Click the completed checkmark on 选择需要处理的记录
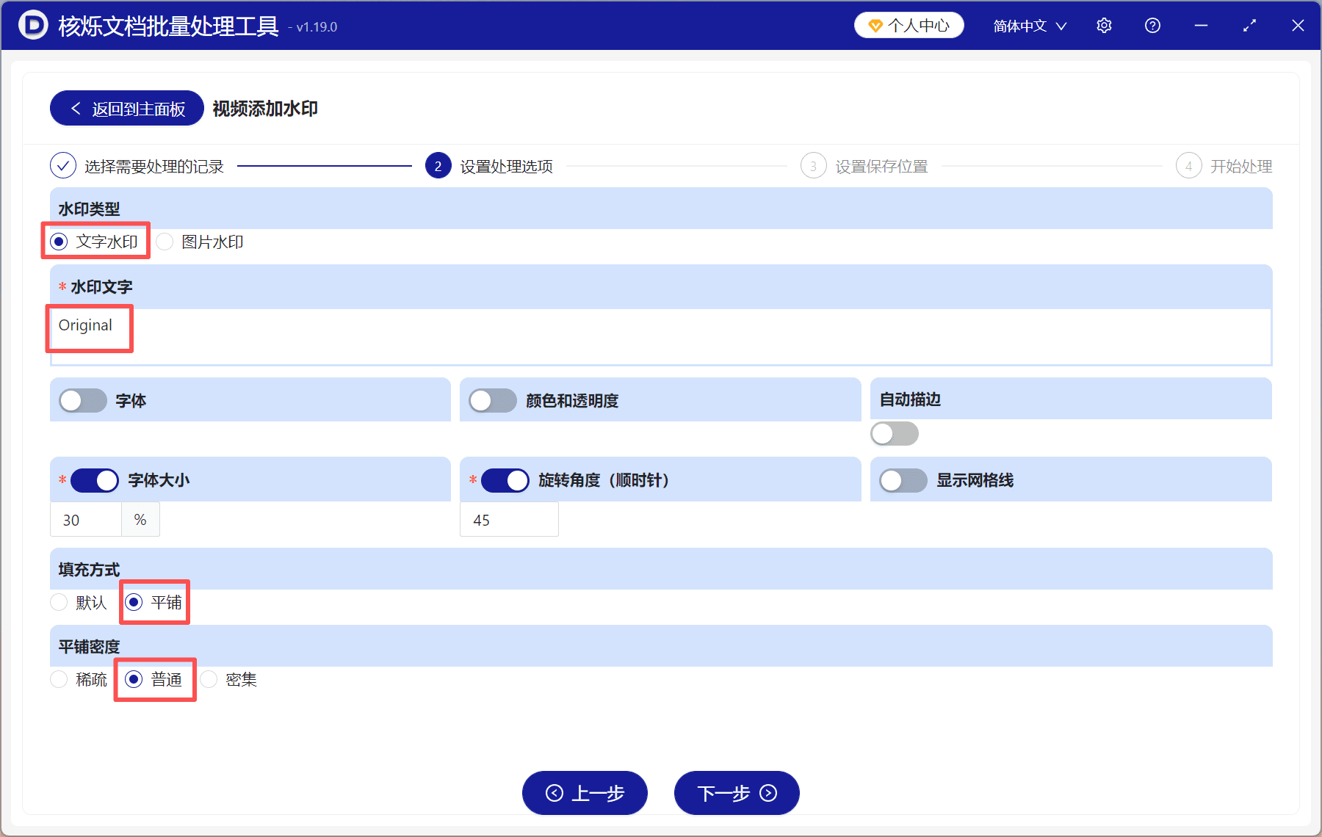This screenshot has width=1322, height=837. point(63,166)
